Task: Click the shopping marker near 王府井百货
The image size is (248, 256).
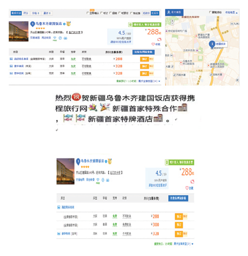Action: (197, 50)
